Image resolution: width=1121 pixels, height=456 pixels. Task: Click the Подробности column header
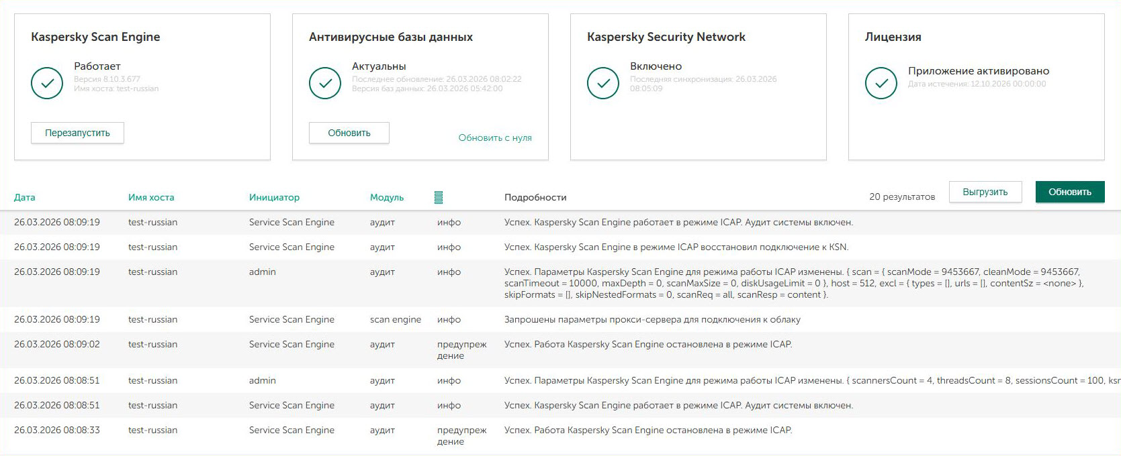click(535, 197)
